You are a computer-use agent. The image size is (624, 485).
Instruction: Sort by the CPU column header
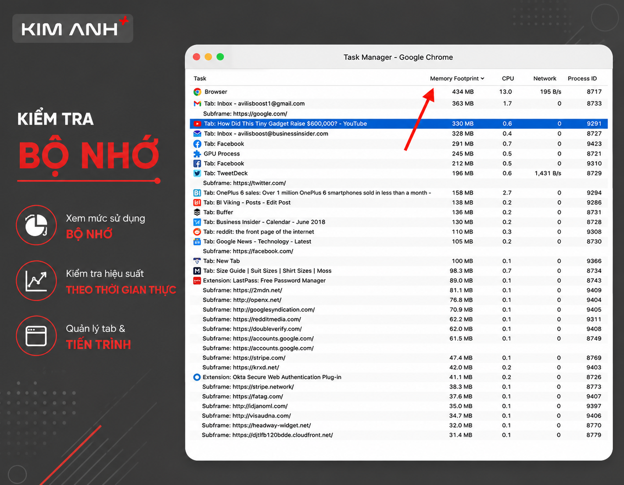[x=508, y=78]
